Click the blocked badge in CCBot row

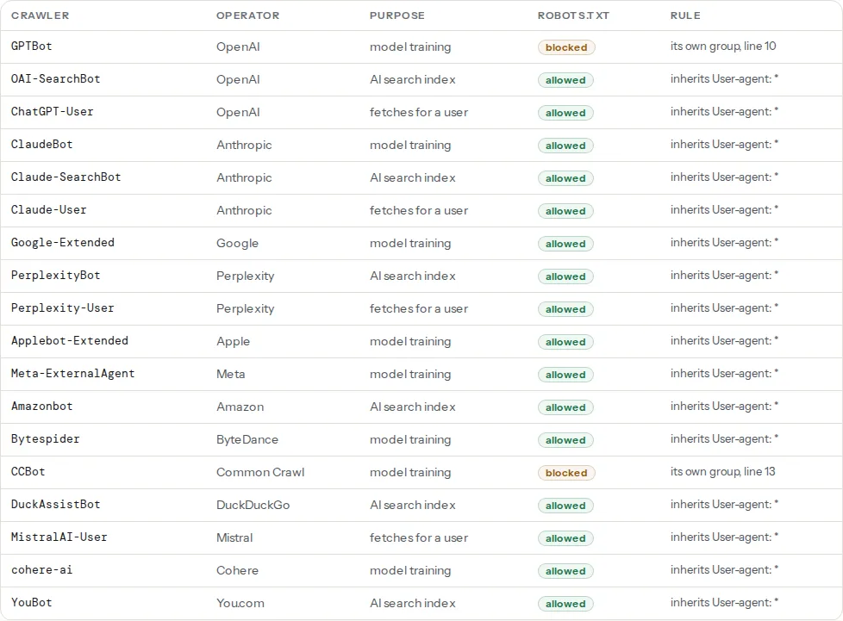click(x=566, y=473)
